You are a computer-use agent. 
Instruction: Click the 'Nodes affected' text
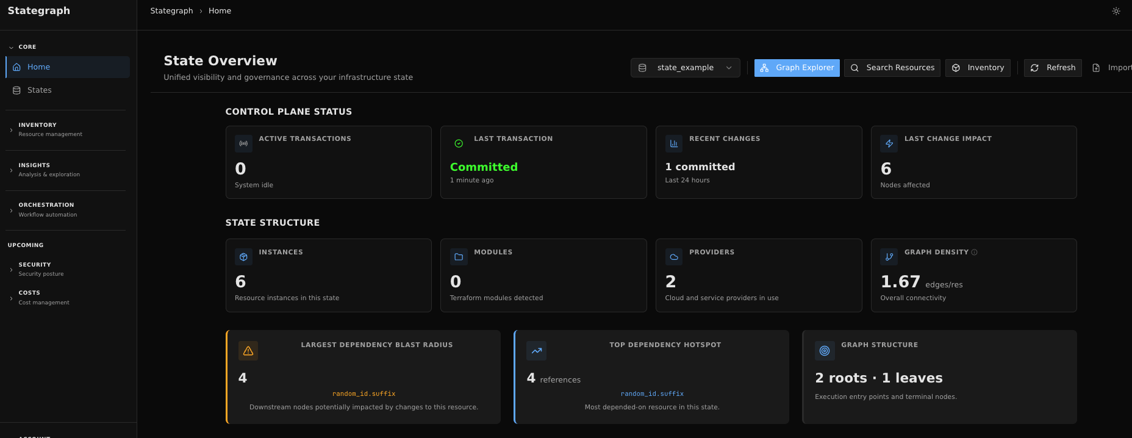tap(905, 185)
